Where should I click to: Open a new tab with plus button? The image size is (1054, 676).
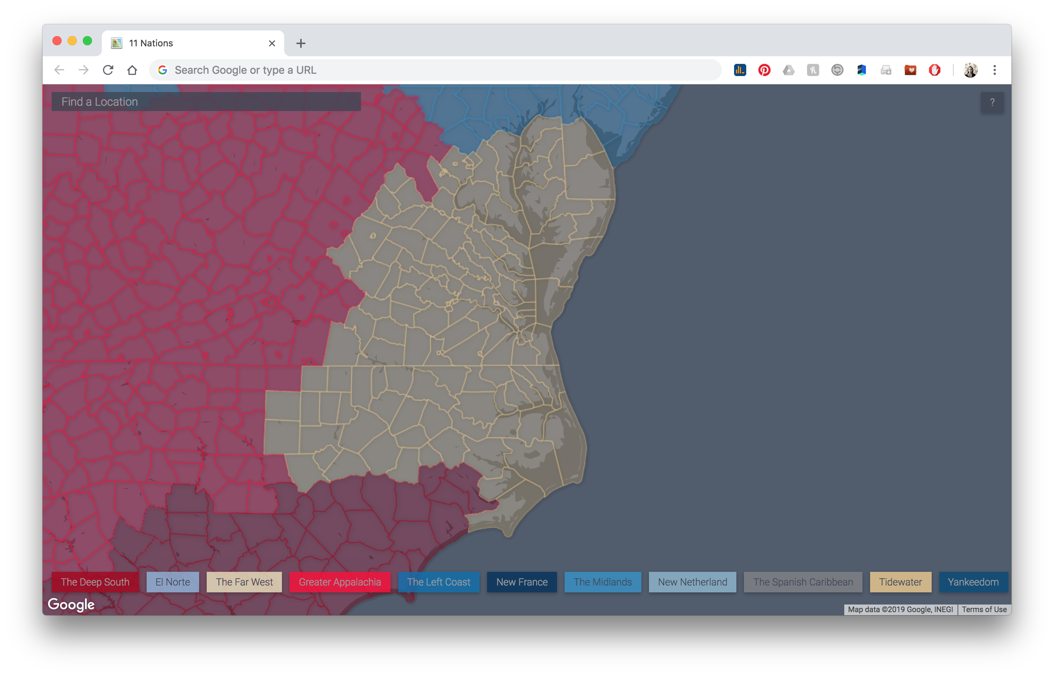click(x=301, y=43)
